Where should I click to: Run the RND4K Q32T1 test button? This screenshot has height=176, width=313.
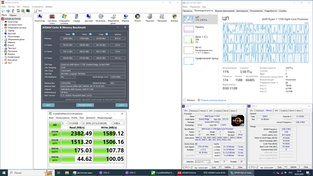pyautogui.click(x=55, y=150)
